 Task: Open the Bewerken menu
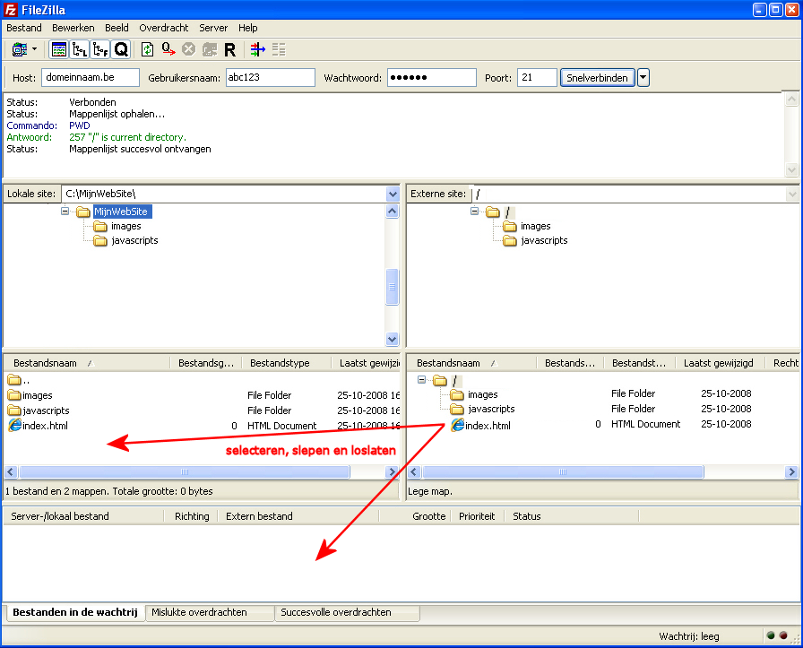click(x=73, y=28)
